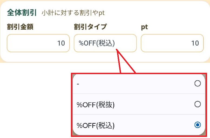Click the %OFF(税抜) text in options popup

coord(96,105)
